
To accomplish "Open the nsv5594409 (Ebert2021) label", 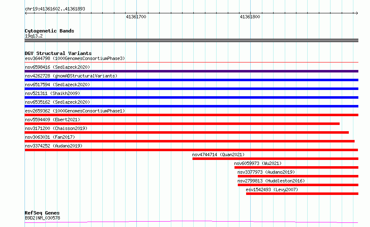I will pyautogui.click(x=52, y=120).
